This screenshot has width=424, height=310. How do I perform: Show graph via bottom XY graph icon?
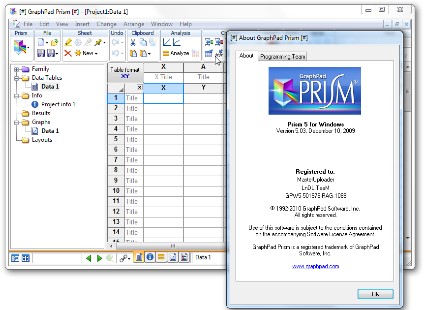pyautogui.click(x=173, y=257)
